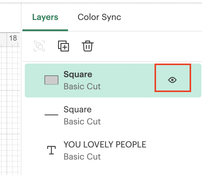Click the grayed-out Group layers icon
Image resolution: width=202 pixels, height=175 pixels.
[x=39, y=46]
